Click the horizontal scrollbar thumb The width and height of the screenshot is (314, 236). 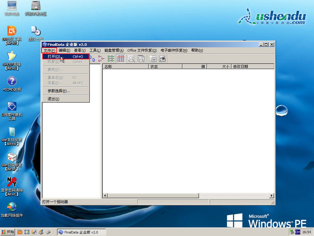pyautogui.click(x=153, y=195)
